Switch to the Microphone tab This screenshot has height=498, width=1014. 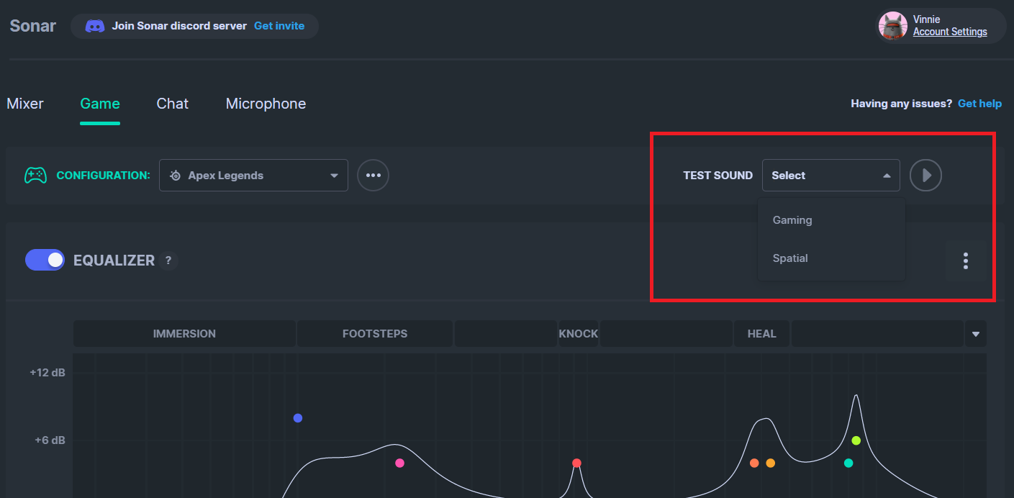[x=266, y=103]
